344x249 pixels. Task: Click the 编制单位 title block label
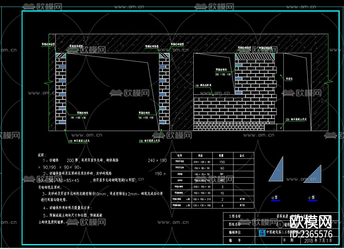click(235, 232)
